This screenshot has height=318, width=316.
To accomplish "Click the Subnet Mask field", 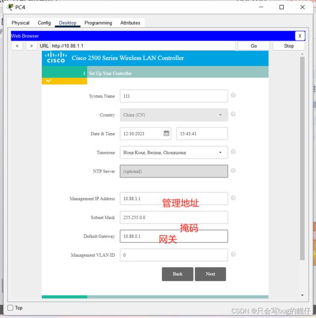I will (x=174, y=217).
